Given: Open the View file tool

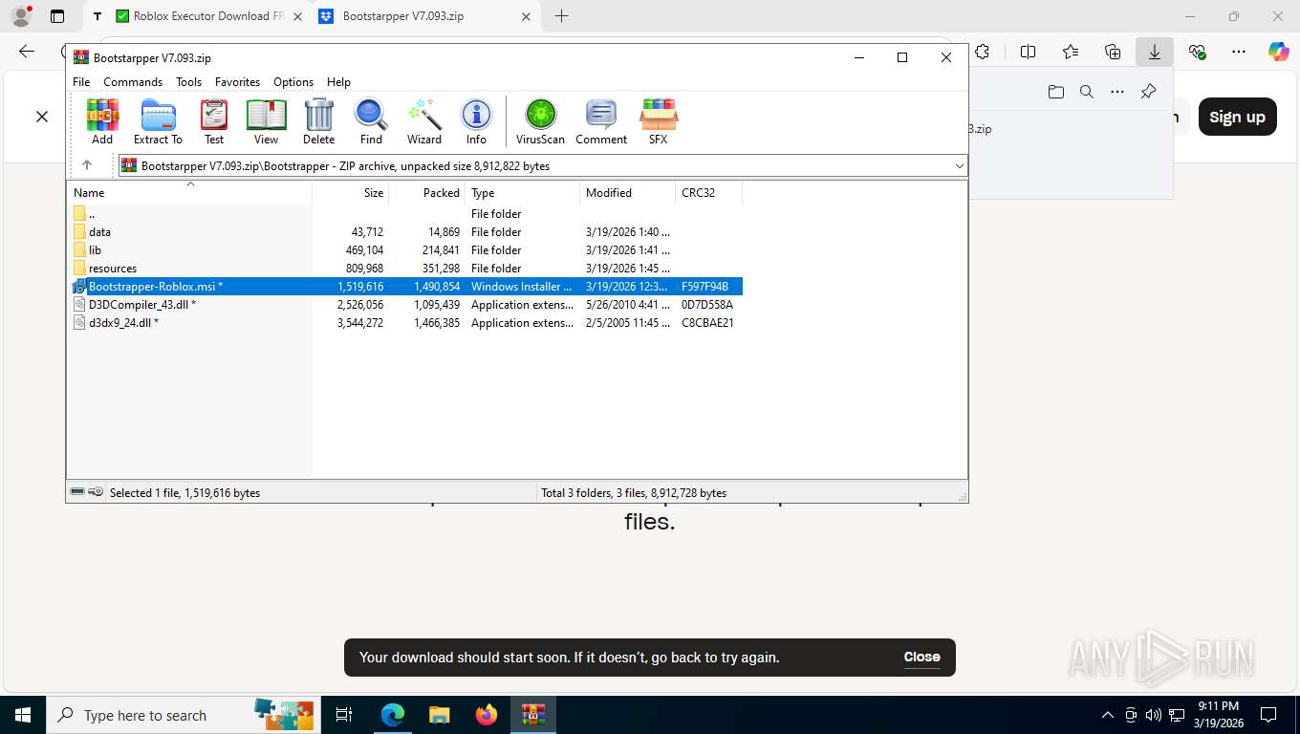Looking at the screenshot, I should click(x=266, y=121).
